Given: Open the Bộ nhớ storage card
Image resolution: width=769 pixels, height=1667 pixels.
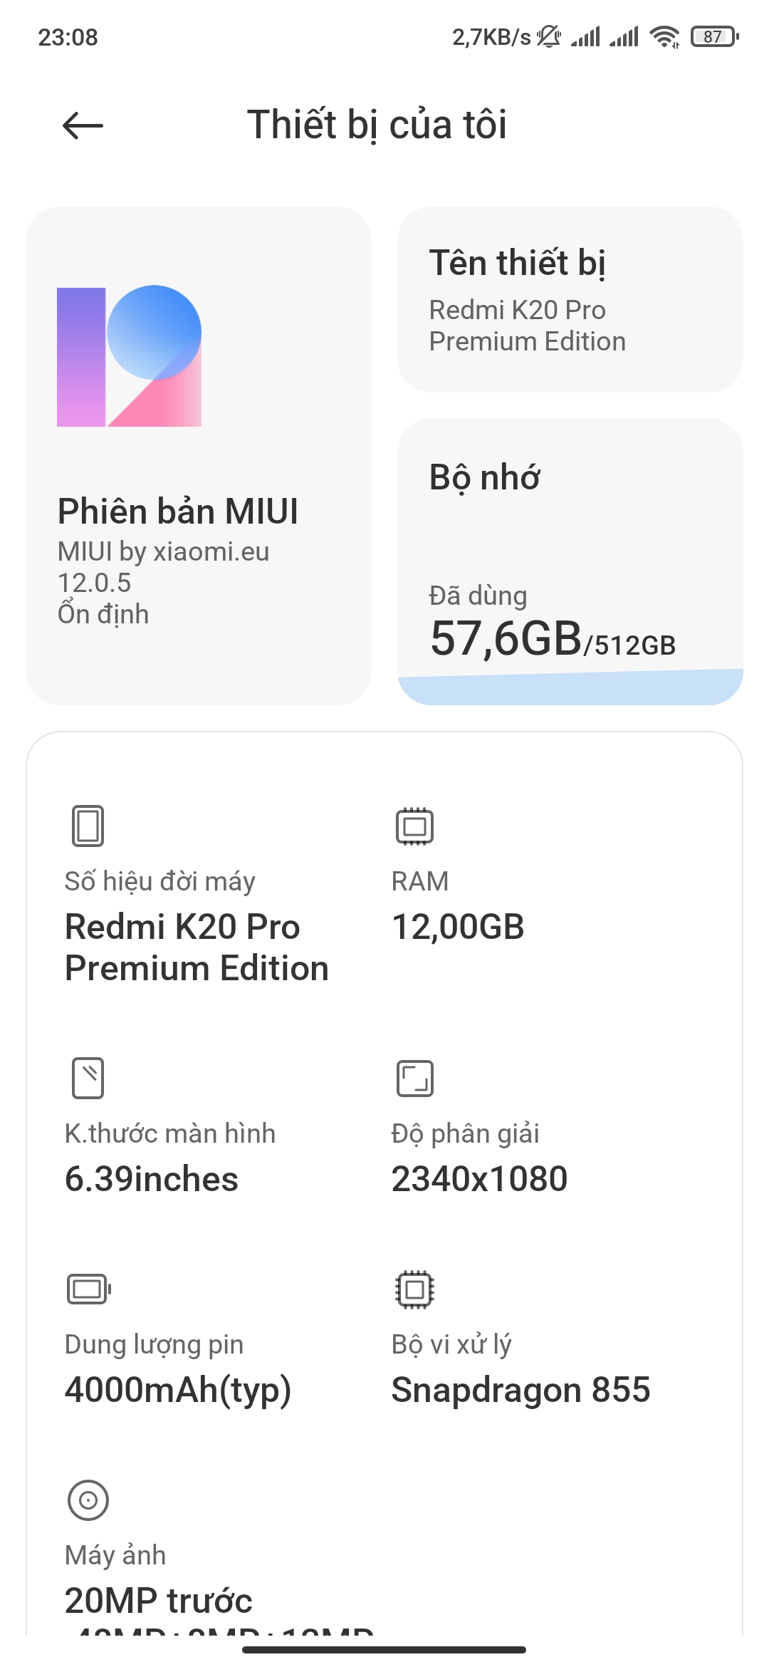Looking at the screenshot, I should point(570,561).
